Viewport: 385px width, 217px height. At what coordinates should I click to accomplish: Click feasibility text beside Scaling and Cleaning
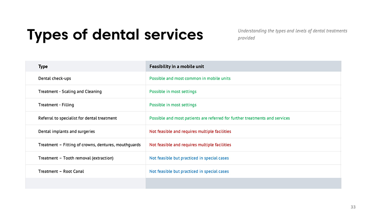click(173, 92)
